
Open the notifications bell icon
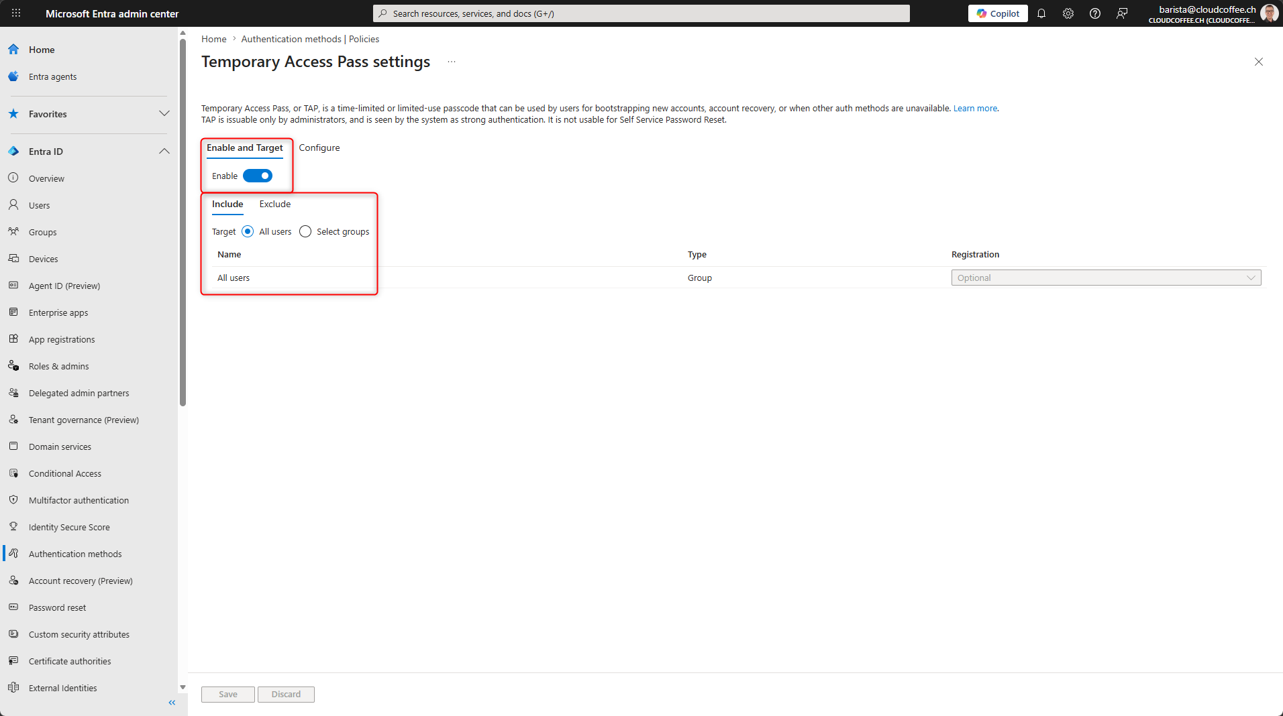pyautogui.click(x=1041, y=13)
